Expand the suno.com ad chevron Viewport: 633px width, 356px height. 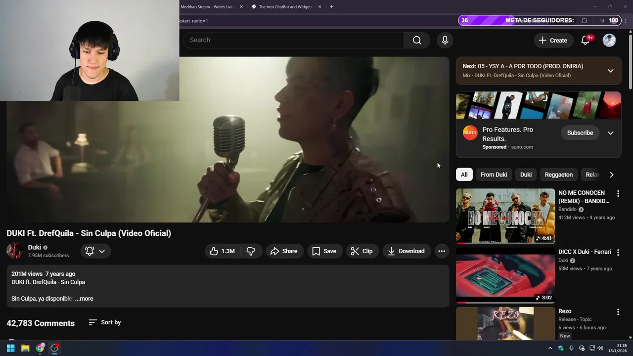point(611,133)
